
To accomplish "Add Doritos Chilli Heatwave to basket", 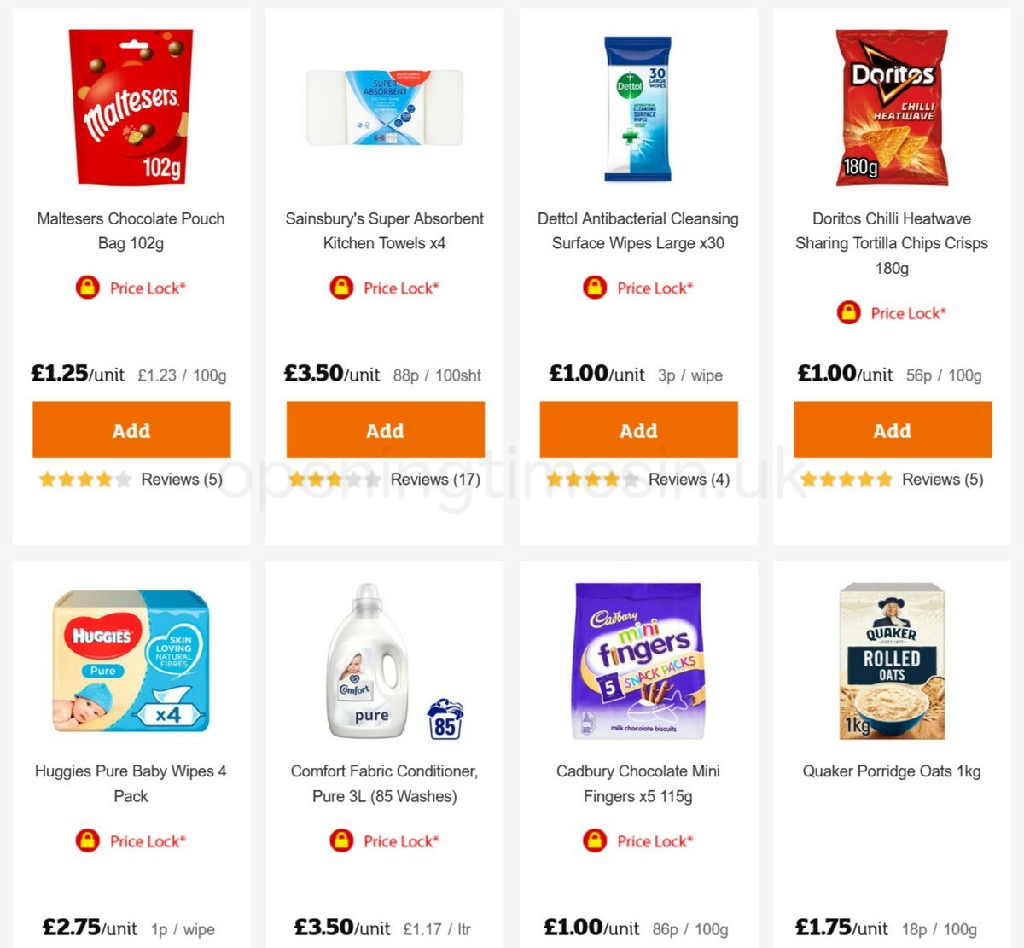I will [892, 430].
